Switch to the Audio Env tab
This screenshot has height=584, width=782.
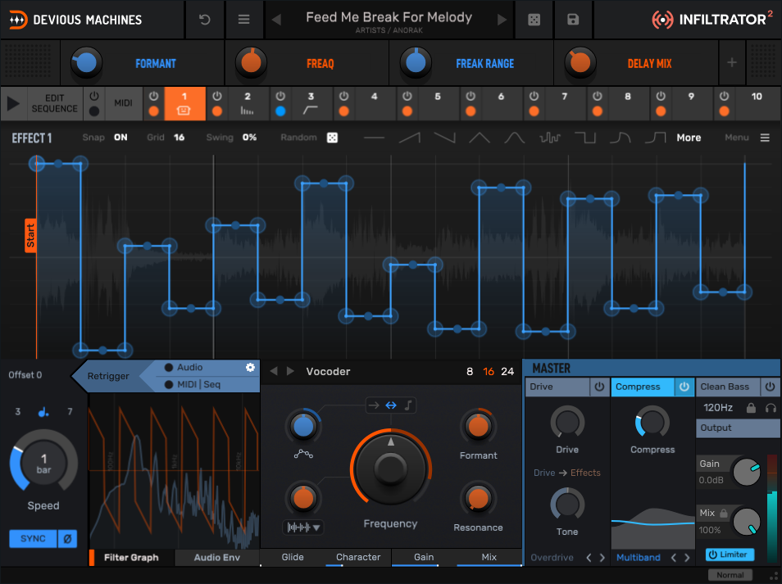coord(216,558)
